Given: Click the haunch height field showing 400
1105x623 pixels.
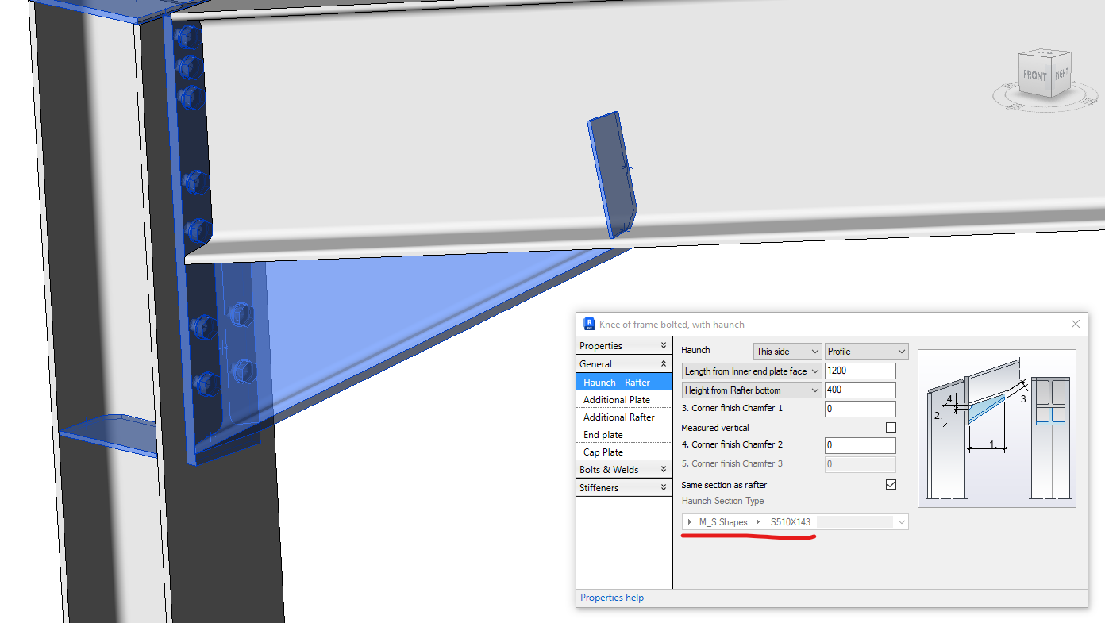Looking at the screenshot, I should pos(861,390).
